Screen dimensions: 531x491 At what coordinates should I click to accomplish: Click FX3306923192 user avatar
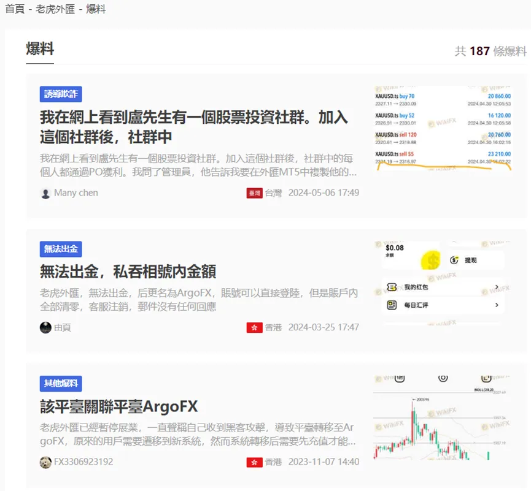45,462
